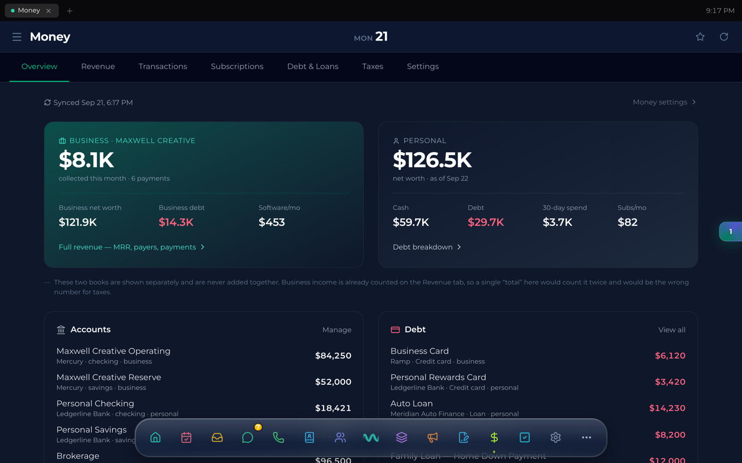Show more apps with the three-dots icon
The width and height of the screenshot is (742, 463).
point(586,437)
